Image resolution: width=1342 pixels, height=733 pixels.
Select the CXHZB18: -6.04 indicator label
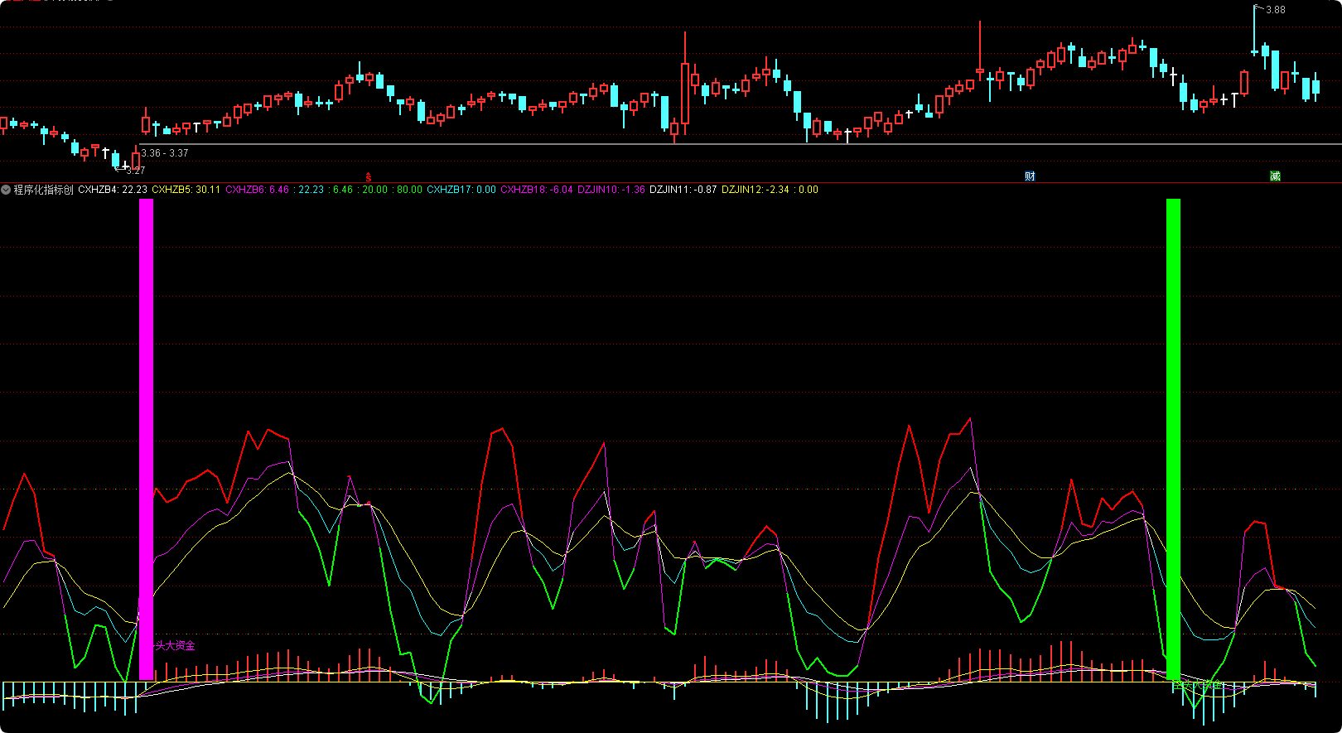coord(536,190)
